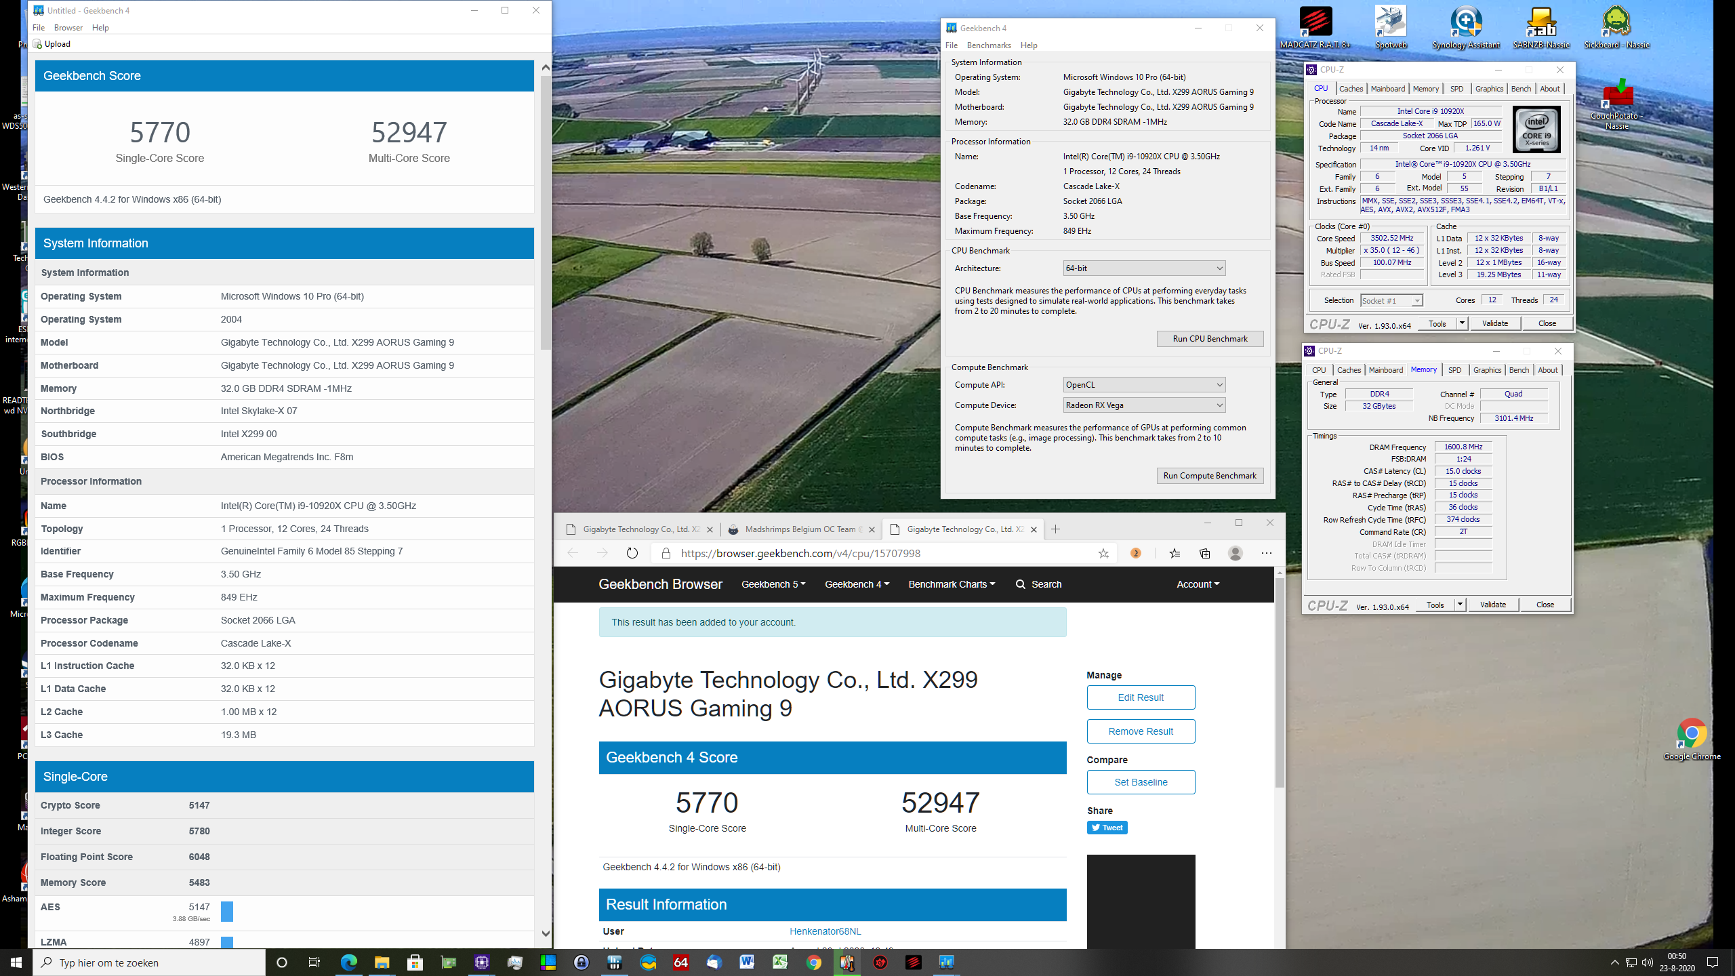Close the Madshrimps Belgium OC Team tab
Screen dimensions: 1735x976
tap(872, 529)
